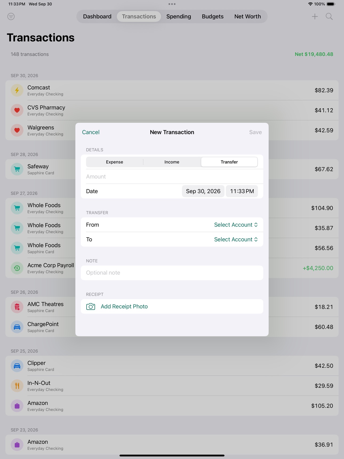
Task: Select the Transfer transaction type
Action: [229, 162]
